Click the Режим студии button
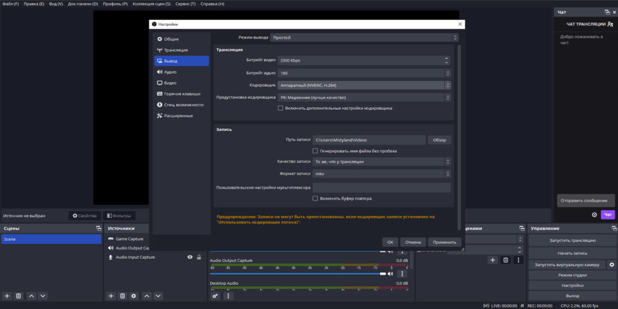 pos(572,275)
